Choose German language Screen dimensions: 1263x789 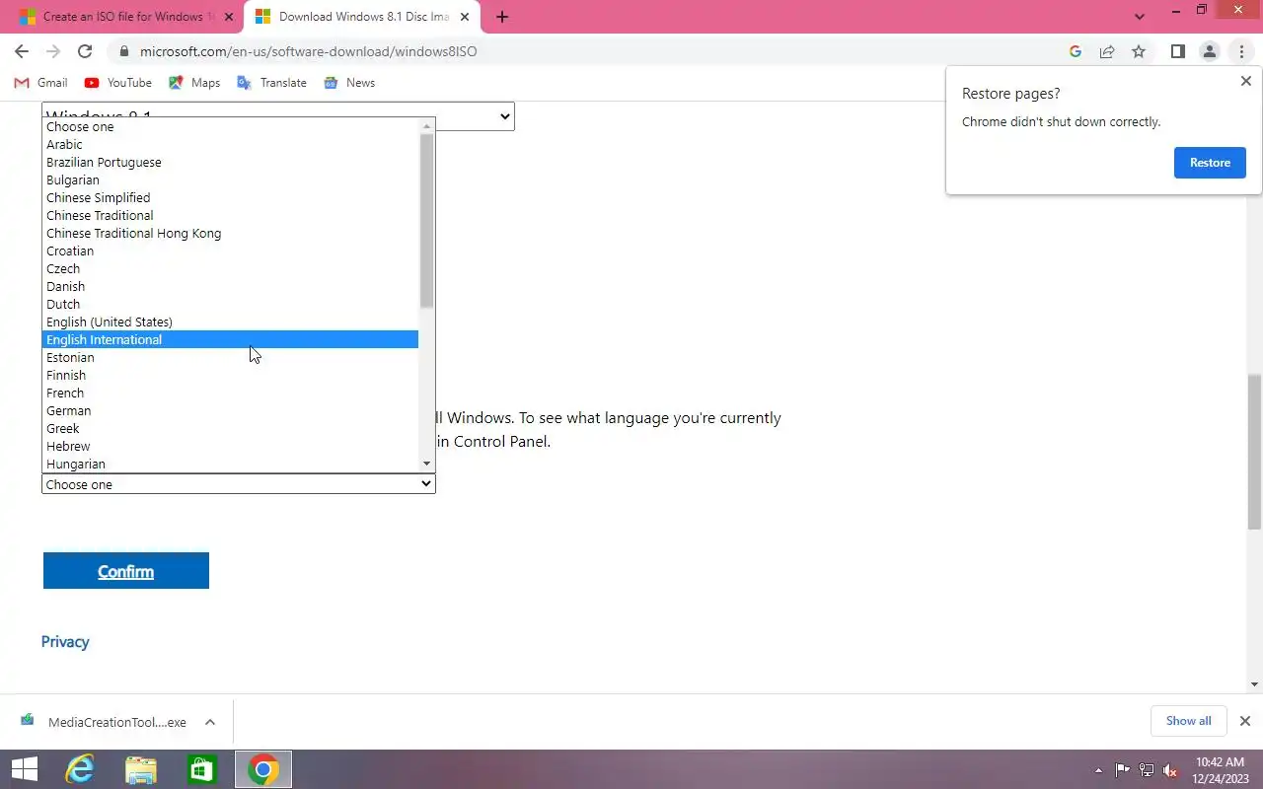coord(231,410)
